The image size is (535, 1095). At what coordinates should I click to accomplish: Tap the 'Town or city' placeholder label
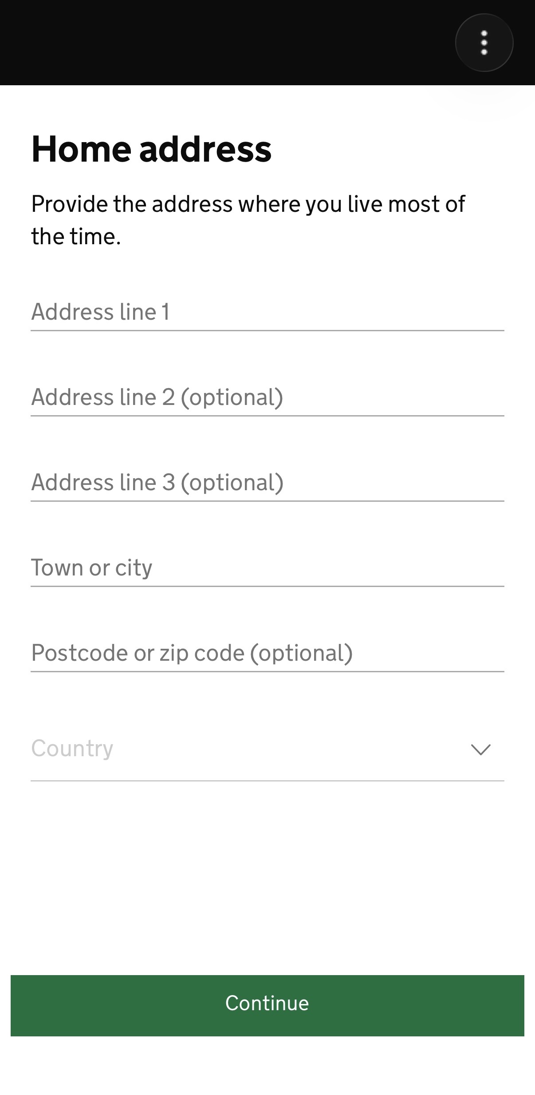(91, 567)
